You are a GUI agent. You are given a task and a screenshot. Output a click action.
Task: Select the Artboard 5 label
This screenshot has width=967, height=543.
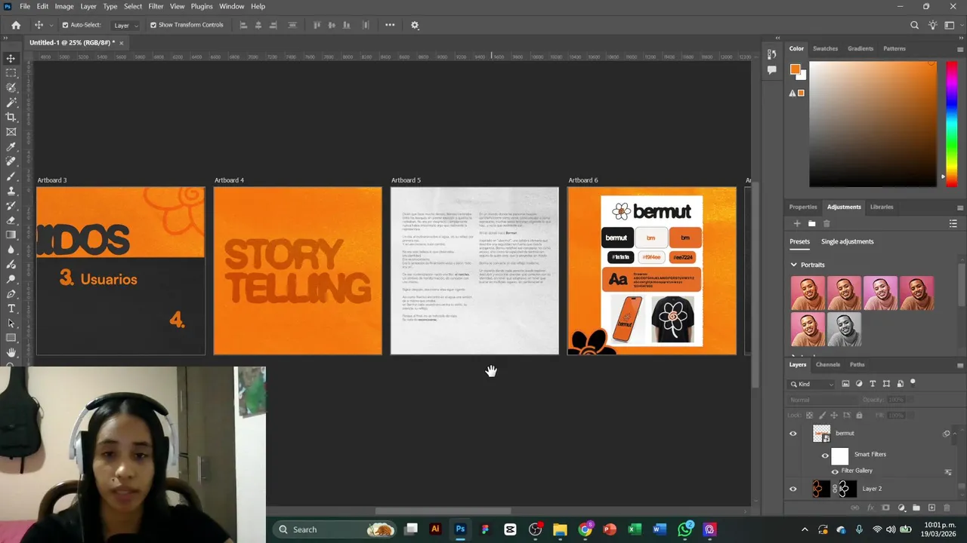[x=406, y=181]
